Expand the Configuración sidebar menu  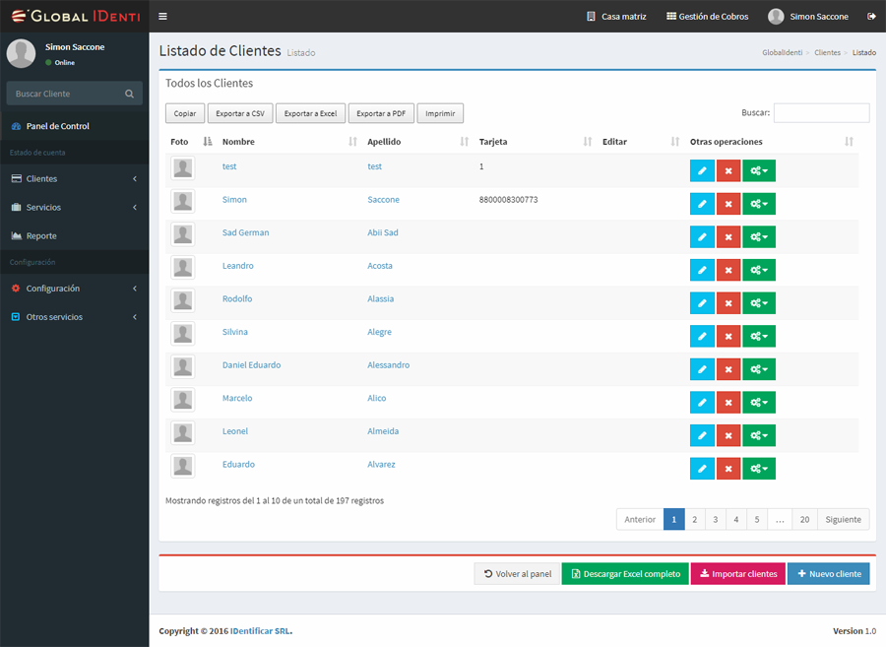[x=74, y=289]
